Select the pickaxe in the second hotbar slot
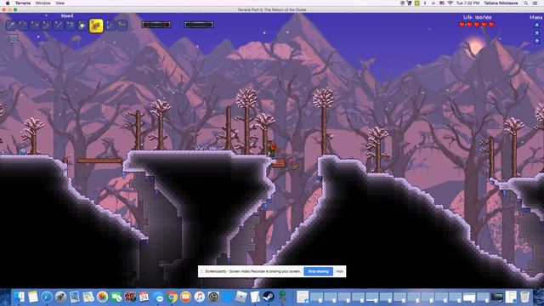 pos(23,25)
